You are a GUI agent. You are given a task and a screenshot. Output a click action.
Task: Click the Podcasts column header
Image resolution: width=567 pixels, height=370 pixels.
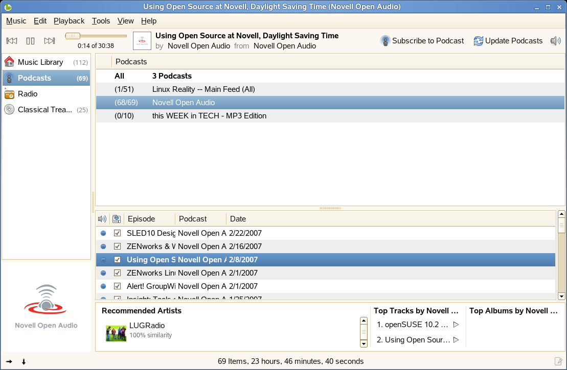pos(338,62)
